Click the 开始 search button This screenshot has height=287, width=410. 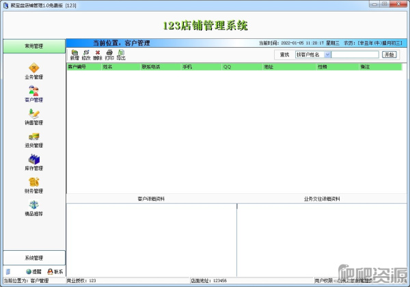(389, 54)
